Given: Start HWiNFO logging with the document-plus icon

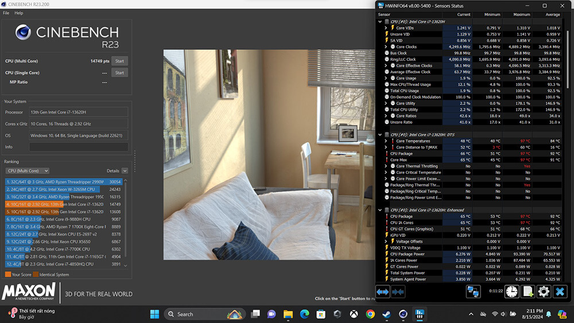Looking at the screenshot, I should (x=528, y=292).
